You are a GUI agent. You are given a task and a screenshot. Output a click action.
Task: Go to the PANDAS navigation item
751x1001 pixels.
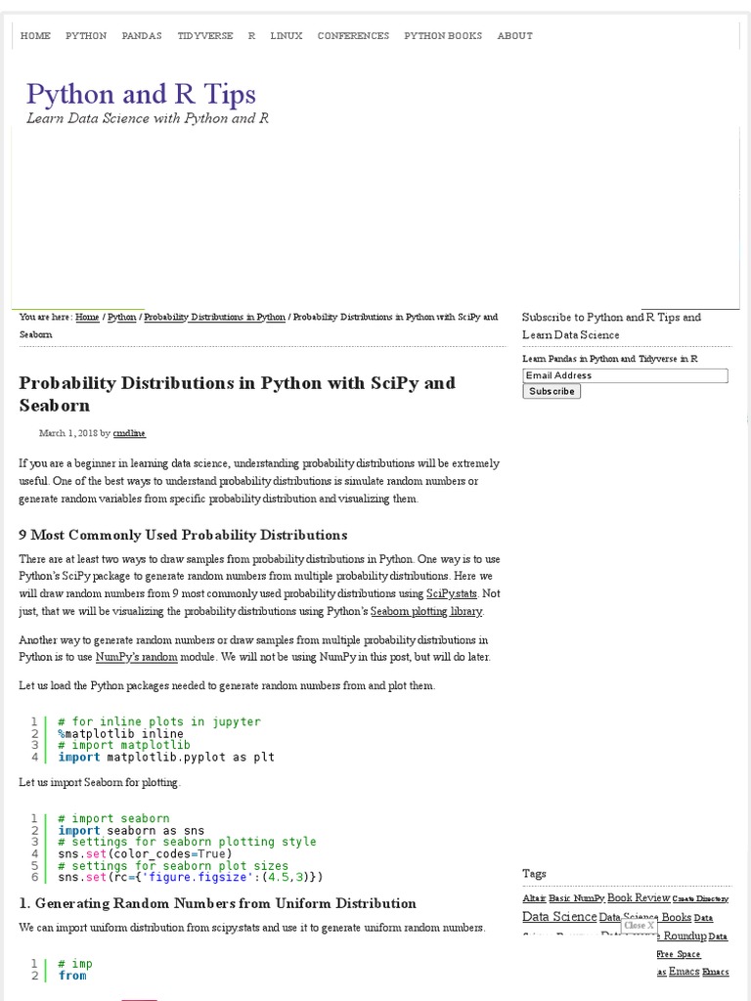point(142,36)
